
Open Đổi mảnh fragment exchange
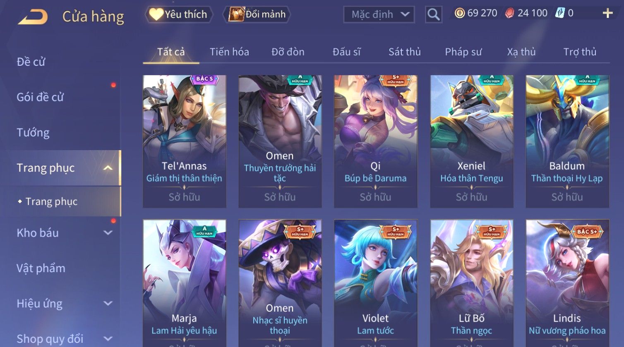[x=257, y=14]
